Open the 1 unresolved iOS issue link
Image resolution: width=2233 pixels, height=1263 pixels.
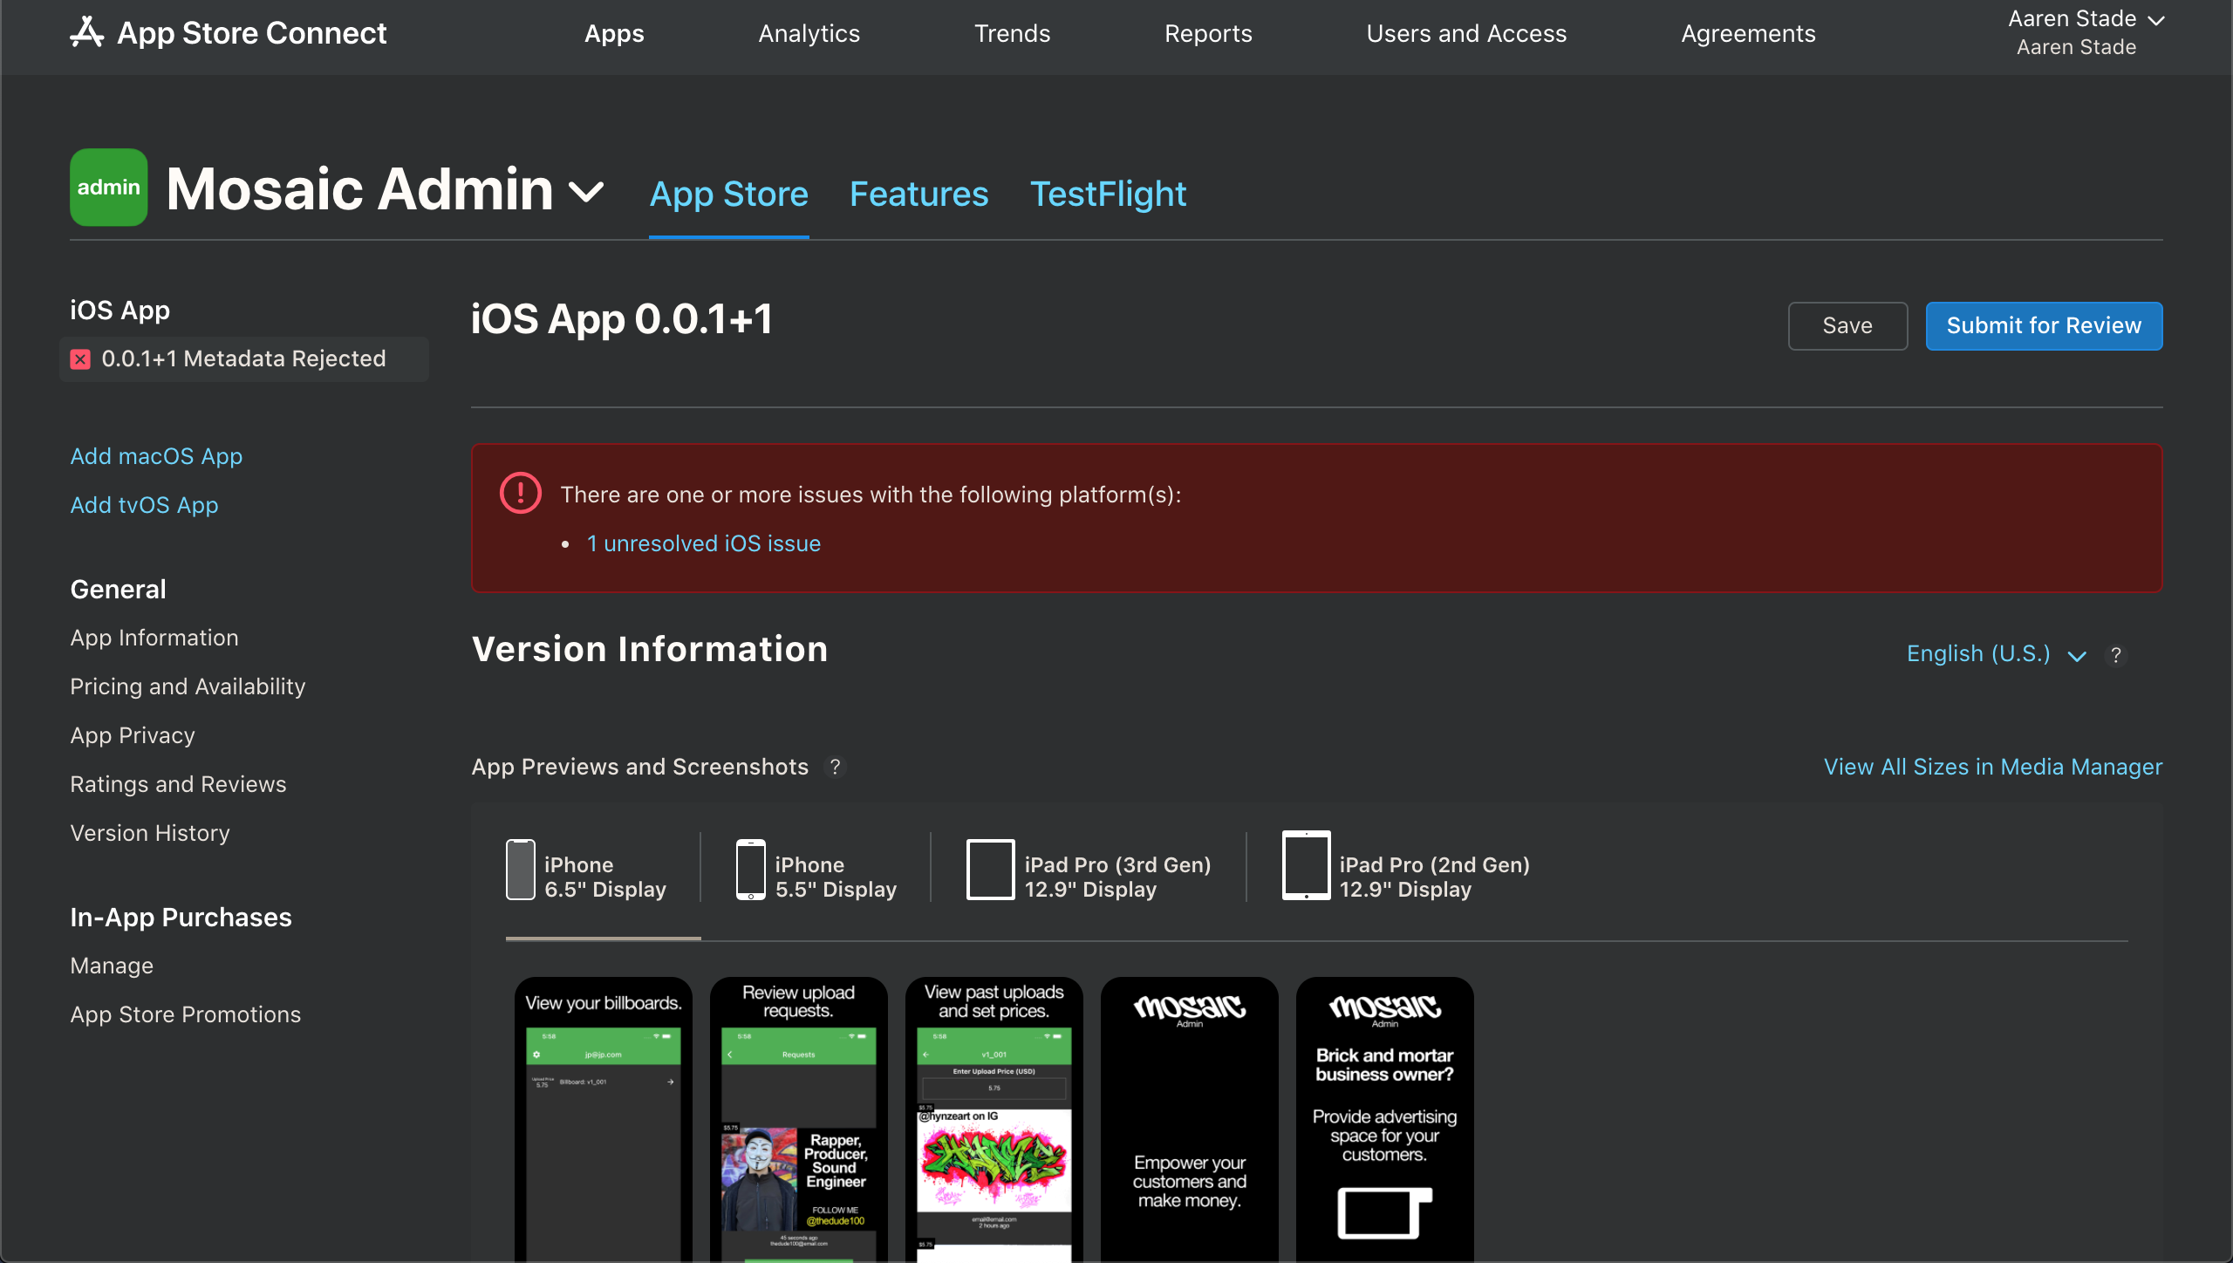click(x=703, y=543)
